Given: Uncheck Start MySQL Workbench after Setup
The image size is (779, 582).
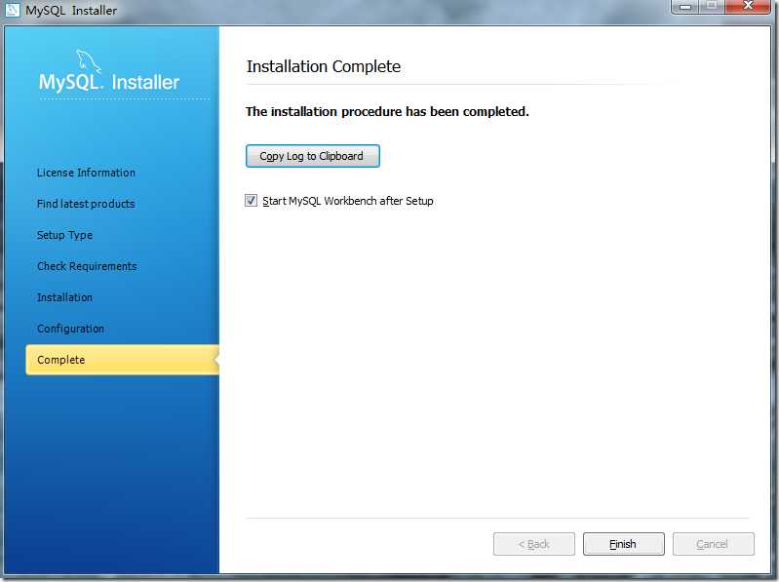Looking at the screenshot, I should (251, 201).
